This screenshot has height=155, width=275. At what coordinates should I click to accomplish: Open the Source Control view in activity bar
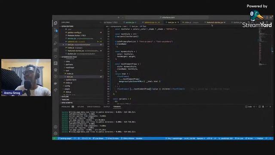tap(55, 30)
